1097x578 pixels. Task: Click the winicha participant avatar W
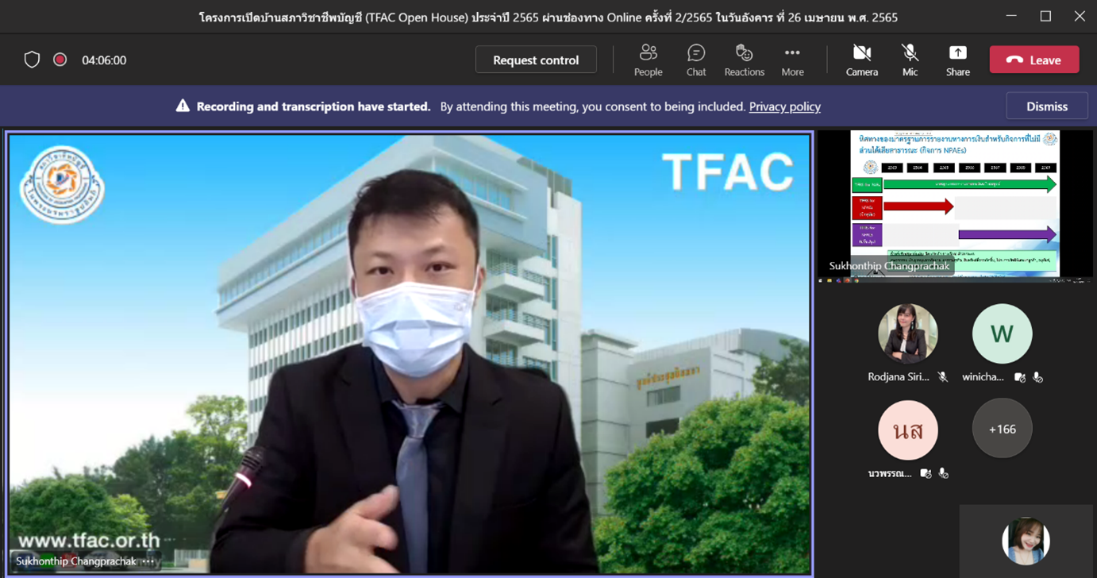coord(1002,333)
